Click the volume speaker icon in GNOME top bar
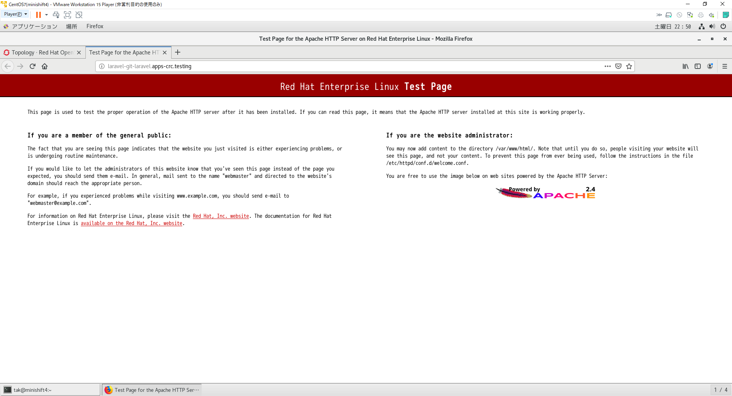Screen dimensions: 732x396 click(x=712, y=26)
